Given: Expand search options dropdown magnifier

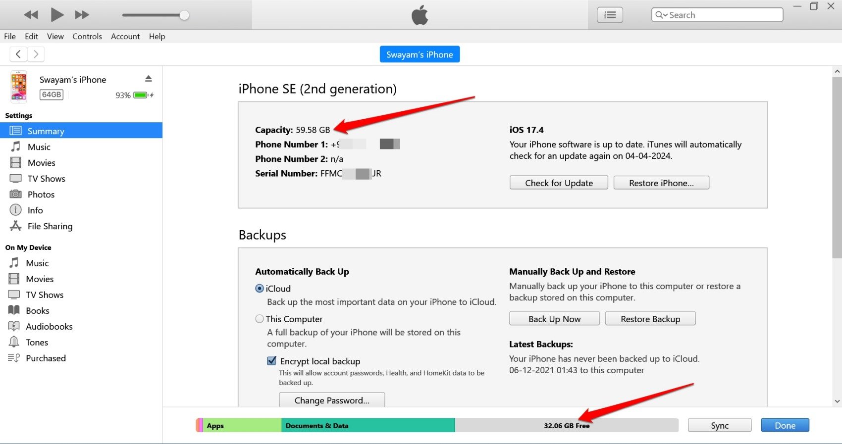Looking at the screenshot, I should (x=661, y=15).
